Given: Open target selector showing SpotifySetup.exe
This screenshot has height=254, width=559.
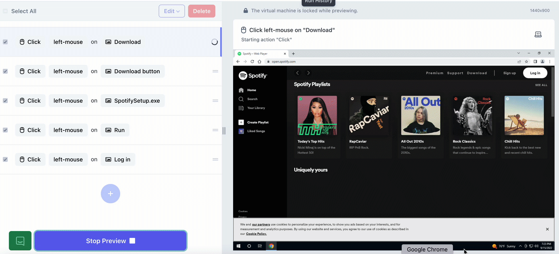Looking at the screenshot, I should (133, 101).
